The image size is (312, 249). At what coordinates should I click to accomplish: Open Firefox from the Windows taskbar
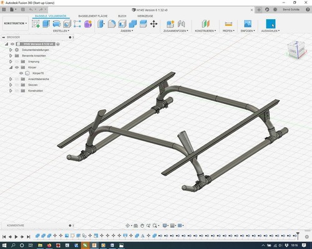(49, 245)
